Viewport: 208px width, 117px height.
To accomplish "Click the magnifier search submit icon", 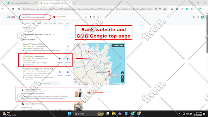I will (x=98, y=17).
